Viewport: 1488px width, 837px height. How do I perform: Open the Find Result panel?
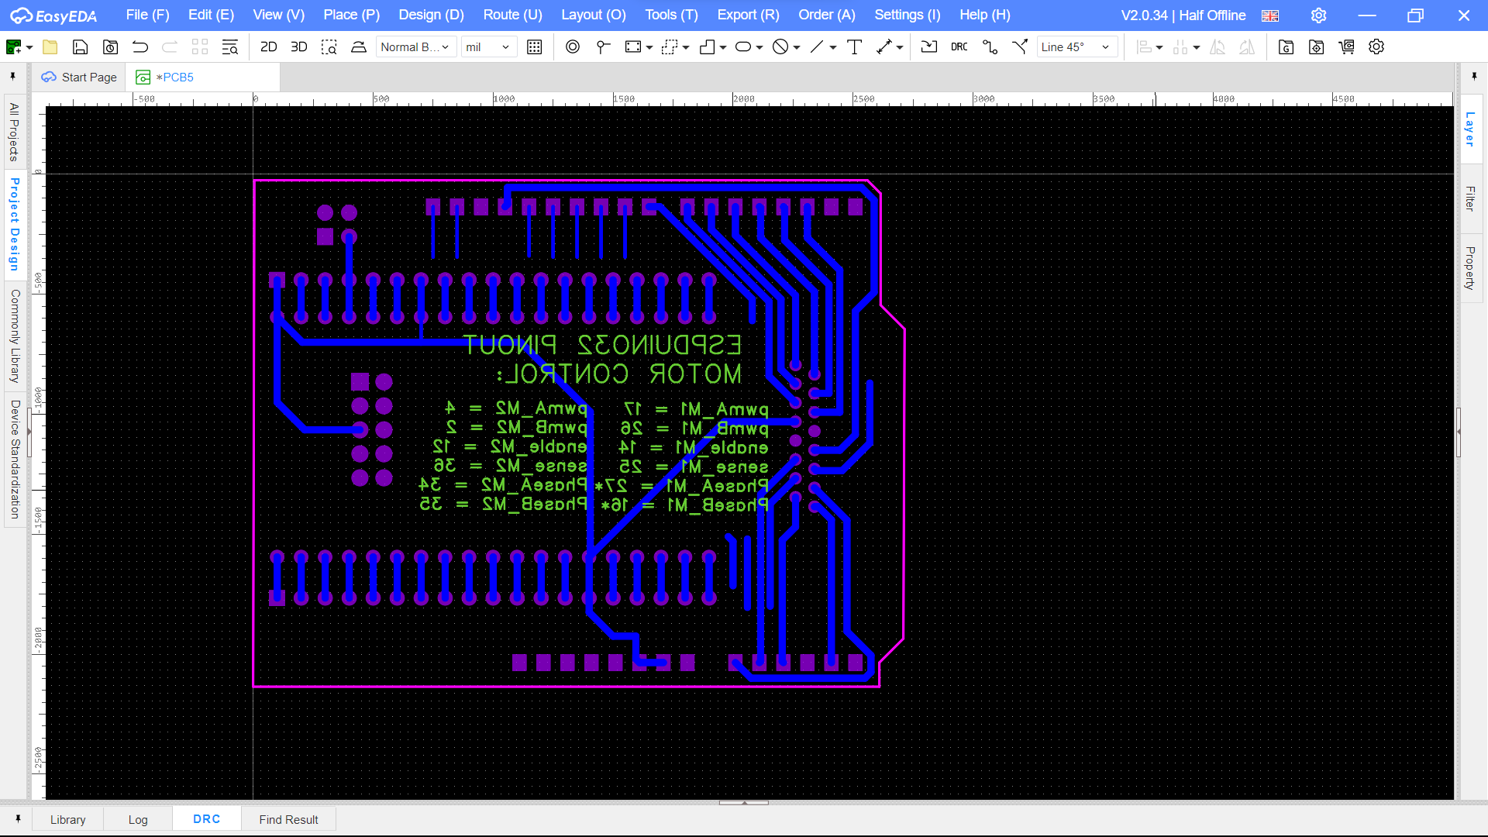288,819
